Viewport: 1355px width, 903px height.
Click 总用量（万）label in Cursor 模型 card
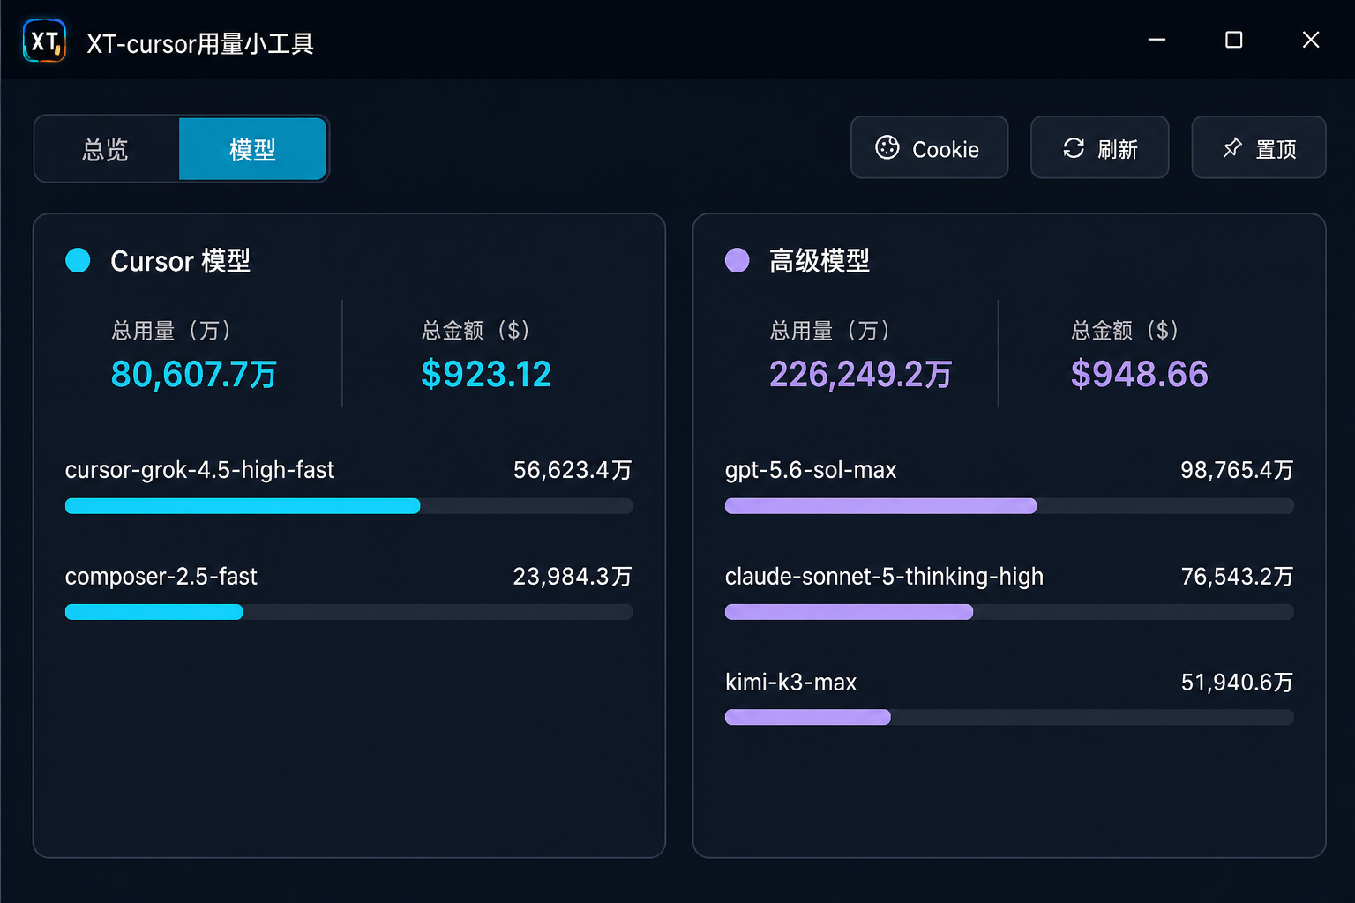[x=172, y=331]
